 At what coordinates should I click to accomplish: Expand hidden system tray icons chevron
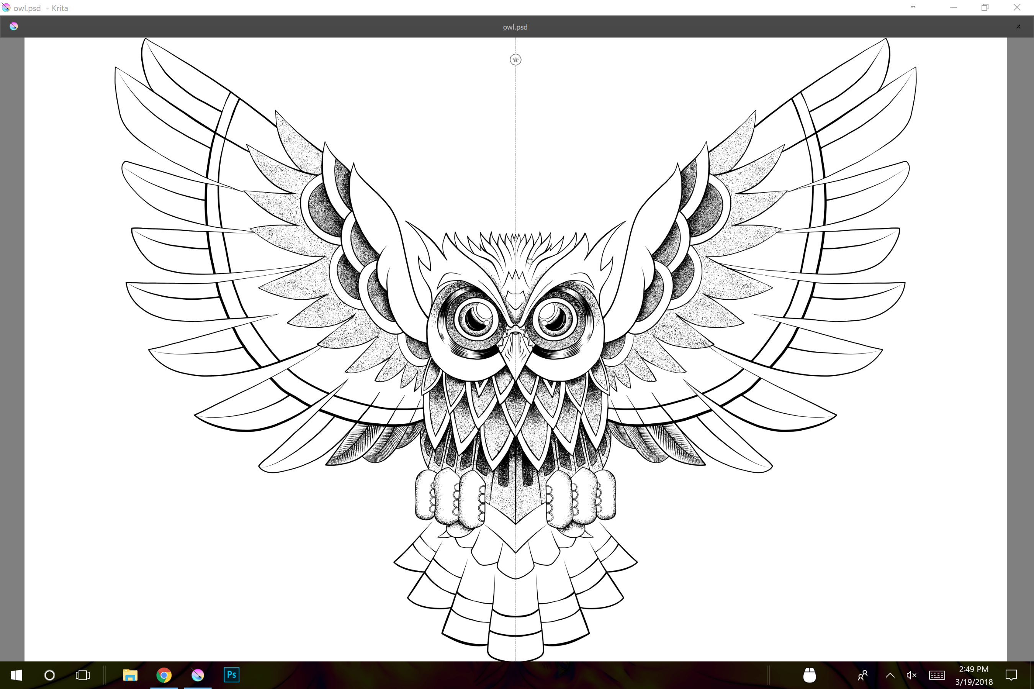click(x=890, y=675)
